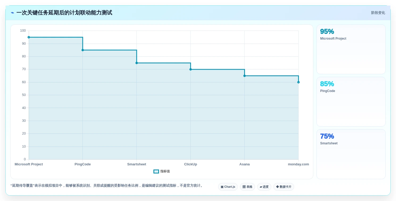Click the Asana x-axis label

tap(244, 164)
